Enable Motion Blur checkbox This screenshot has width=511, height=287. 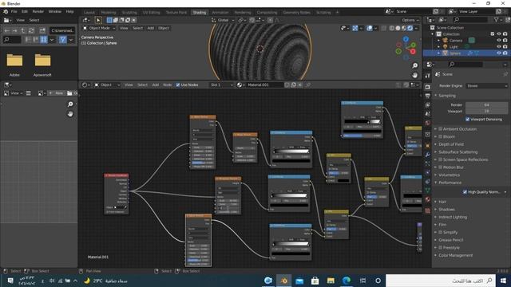tap(440, 167)
